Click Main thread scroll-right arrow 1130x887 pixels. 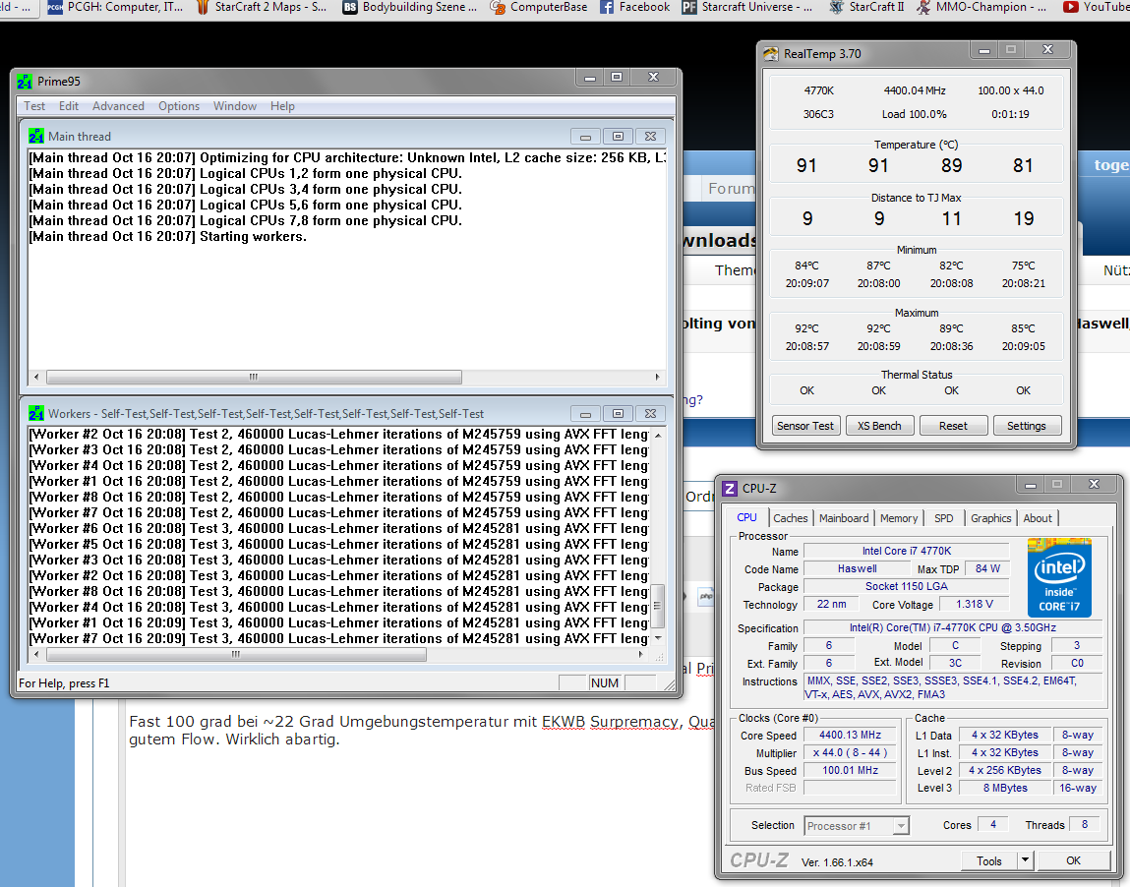click(x=657, y=377)
